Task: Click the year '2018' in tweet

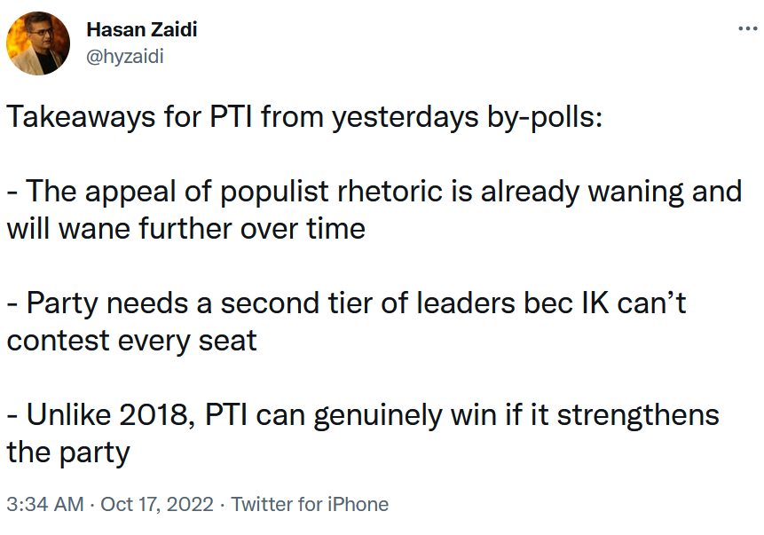Action: (157, 415)
